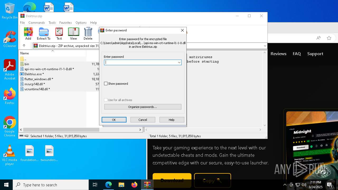Cancel the password dialog

click(143, 120)
